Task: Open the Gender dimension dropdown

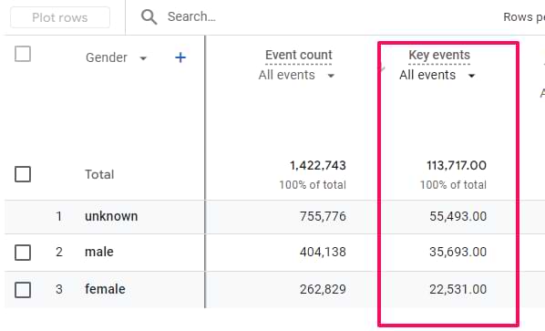Action: 116,57
